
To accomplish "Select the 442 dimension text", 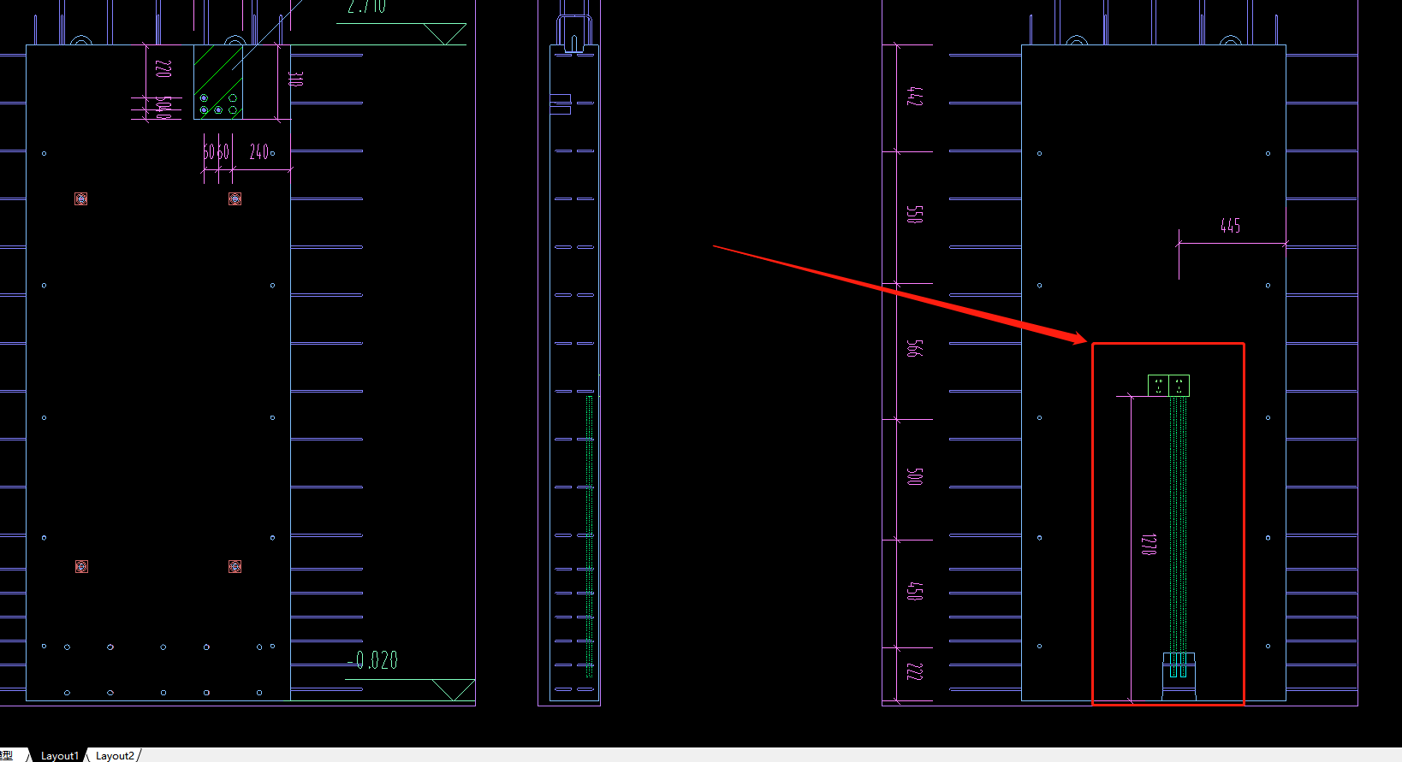I will [914, 96].
